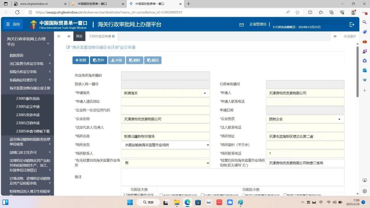This screenshot has height=208, width=370.
Task: Click the envelope message icon in the header
Action: tap(241, 25)
